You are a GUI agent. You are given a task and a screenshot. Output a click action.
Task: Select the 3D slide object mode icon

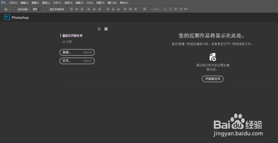[x=181, y=9]
